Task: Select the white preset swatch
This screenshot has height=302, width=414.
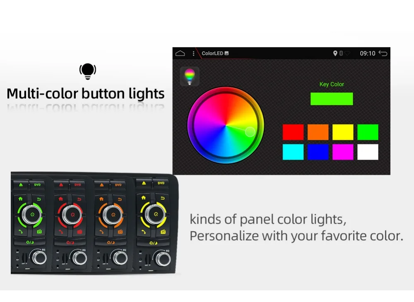Action: (x=368, y=152)
